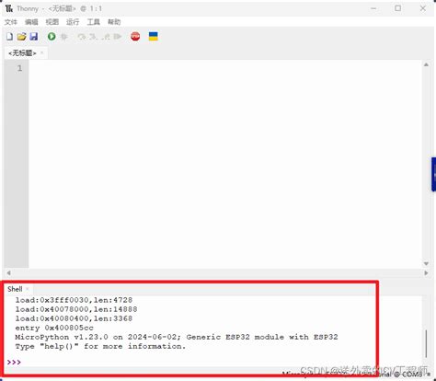Open the 文件 menu
Image resolution: width=436 pixels, height=381 pixels.
pos(11,22)
